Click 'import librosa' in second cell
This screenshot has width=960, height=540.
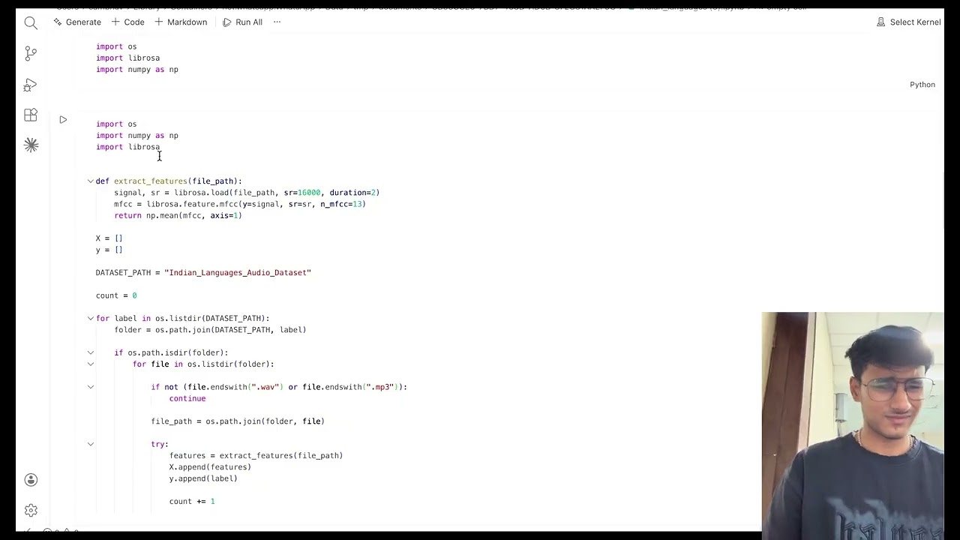coord(127,147)
